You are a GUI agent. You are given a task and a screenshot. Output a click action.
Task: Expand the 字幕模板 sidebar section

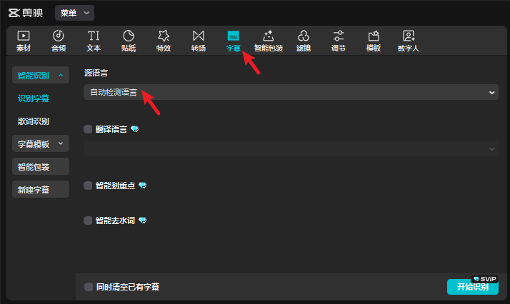41,144
